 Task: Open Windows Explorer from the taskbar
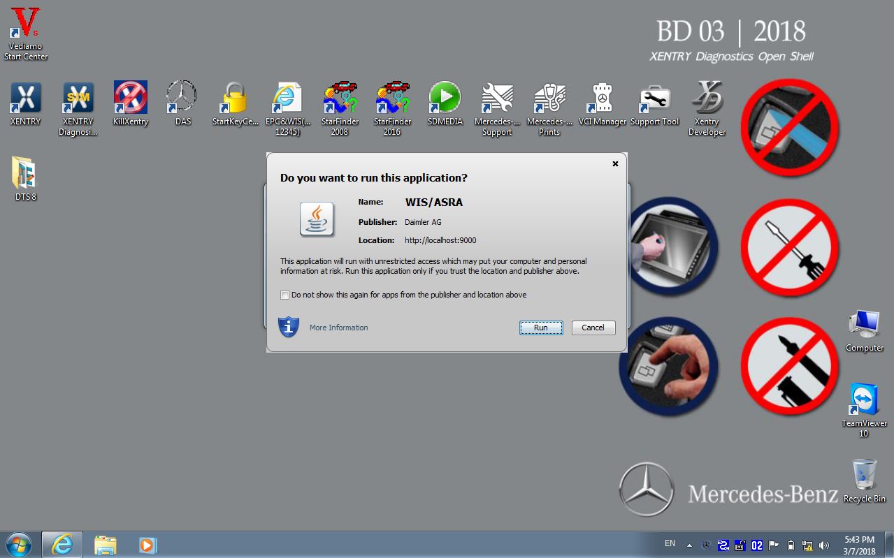click(105, 545)
